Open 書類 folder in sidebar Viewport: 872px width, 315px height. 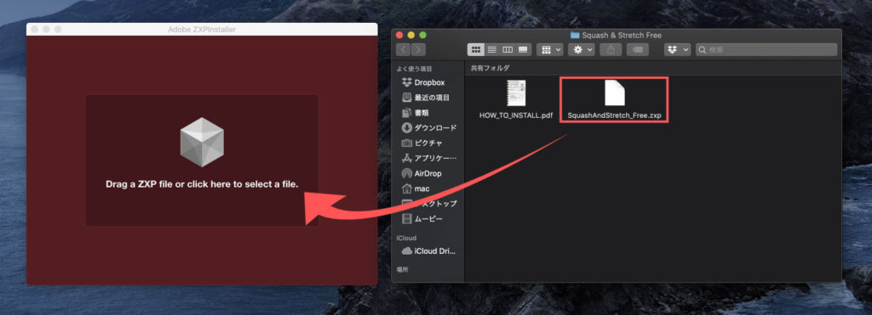[416, 113]
